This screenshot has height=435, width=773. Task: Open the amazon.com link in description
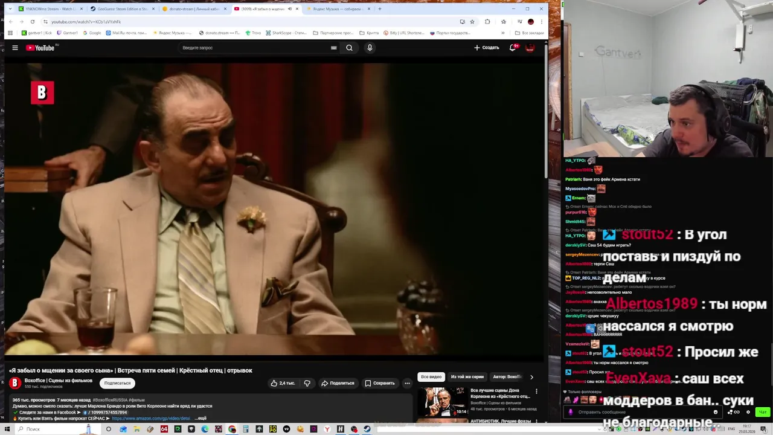click(x=151, y=418)
